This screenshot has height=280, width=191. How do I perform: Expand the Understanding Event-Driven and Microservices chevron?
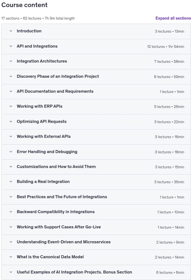click(x=11, y=242)
